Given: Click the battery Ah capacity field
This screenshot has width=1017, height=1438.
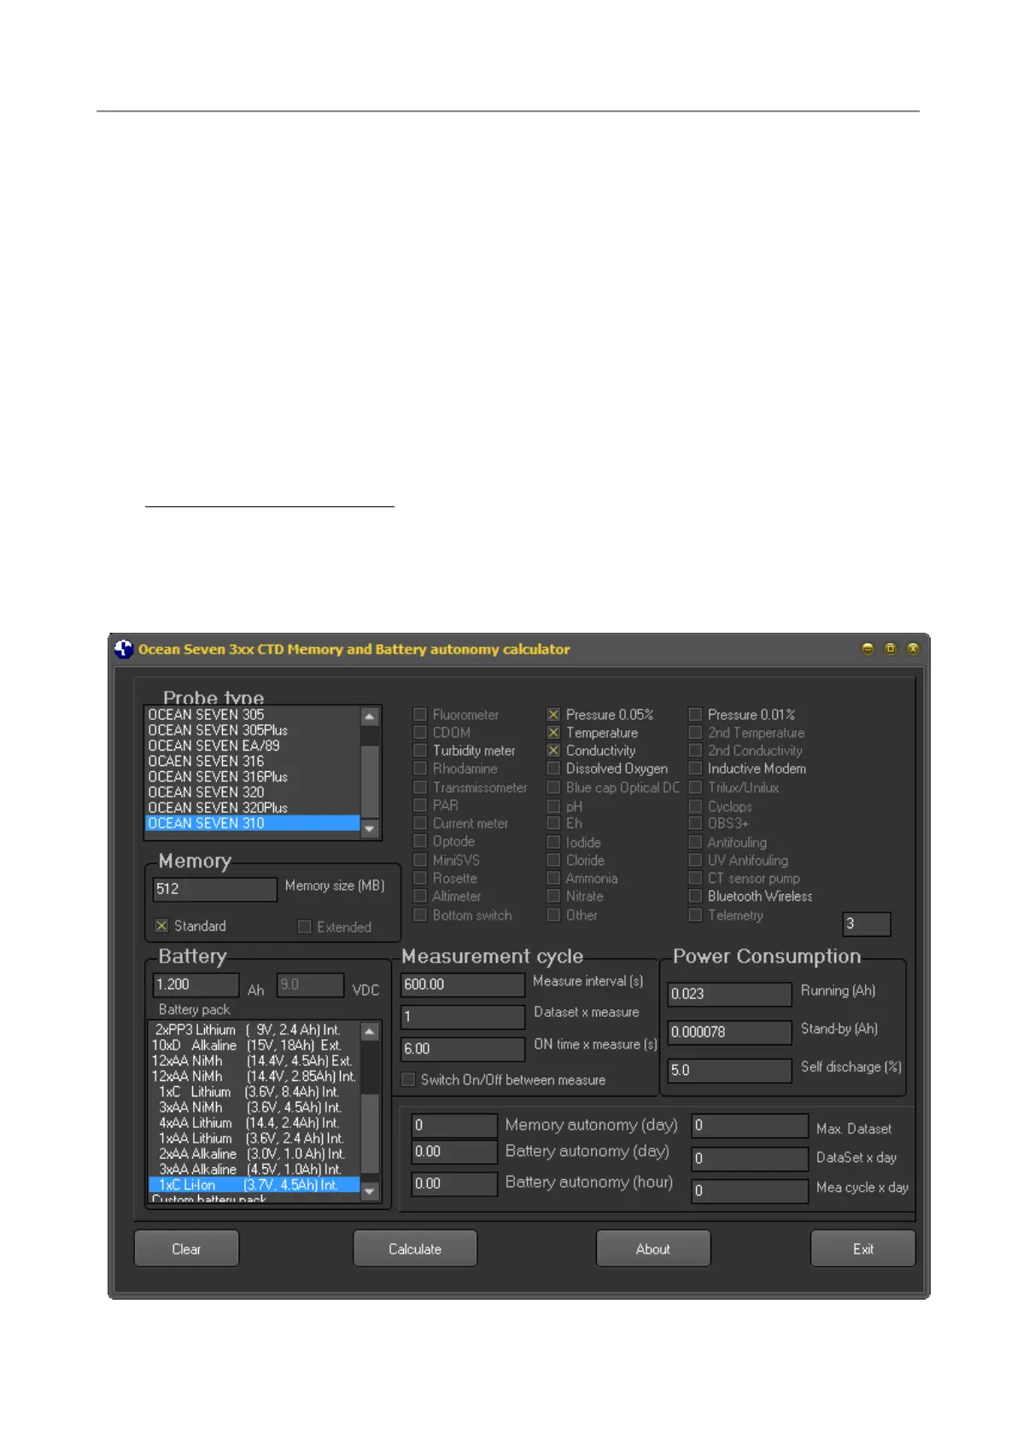Looking at the screenshot, I should tap(196, 985).
